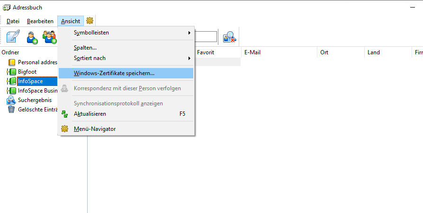Click the Ort column header
The image size is (423, 213).
[341, 52]
